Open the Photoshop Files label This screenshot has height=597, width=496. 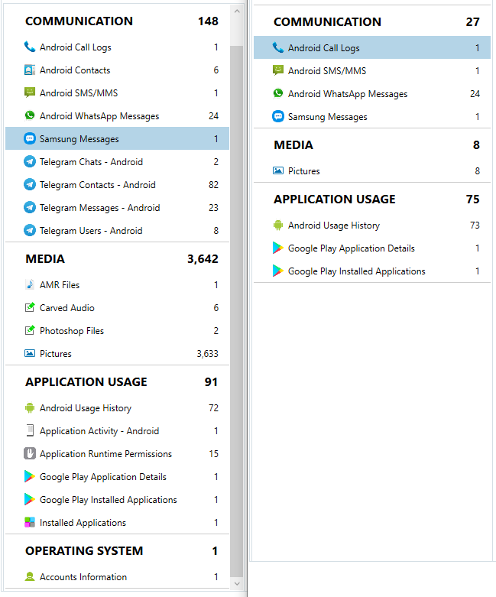72,330
